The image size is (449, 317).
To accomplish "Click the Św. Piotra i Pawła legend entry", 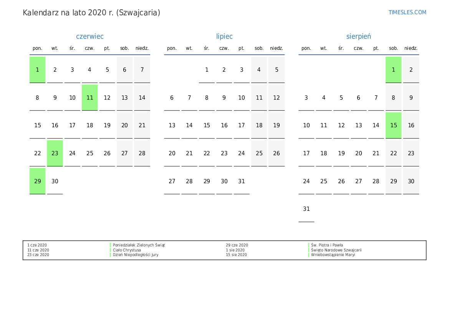I will 327,245.
